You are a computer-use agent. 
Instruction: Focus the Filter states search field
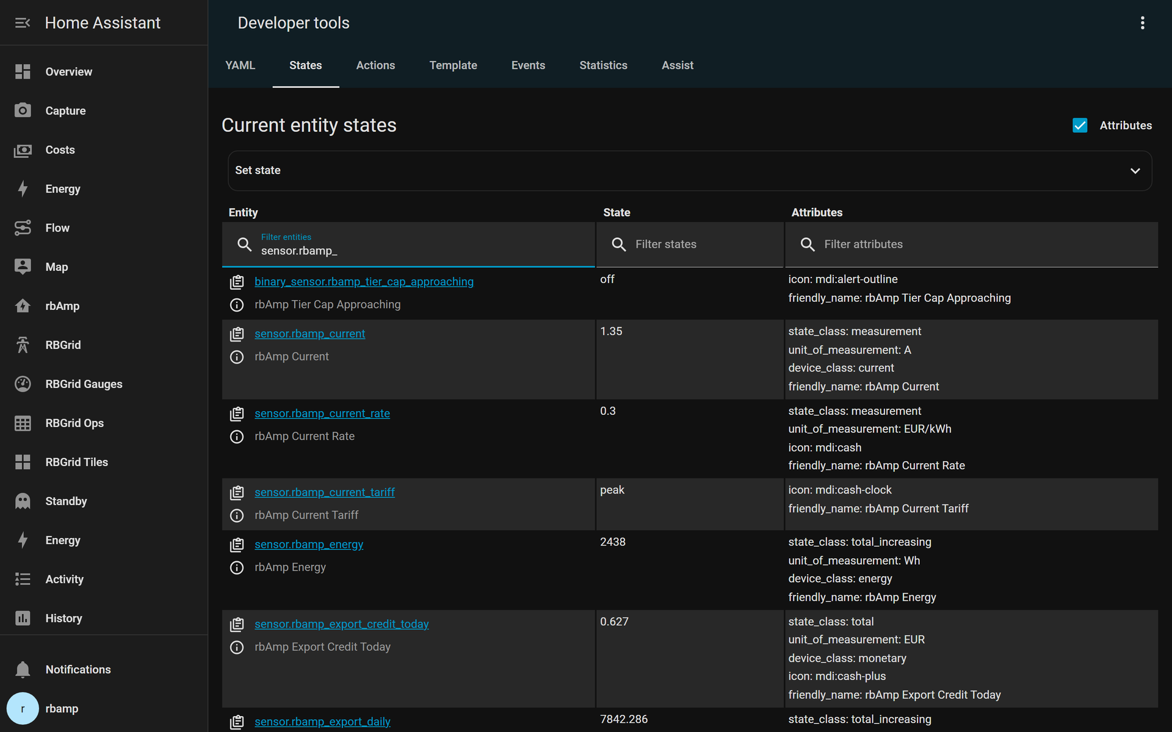[690, 245]
